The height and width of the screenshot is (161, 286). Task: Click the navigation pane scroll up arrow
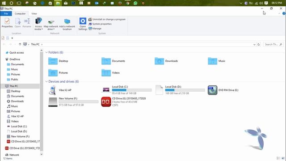pyautogui.click(x=42, y=51)
